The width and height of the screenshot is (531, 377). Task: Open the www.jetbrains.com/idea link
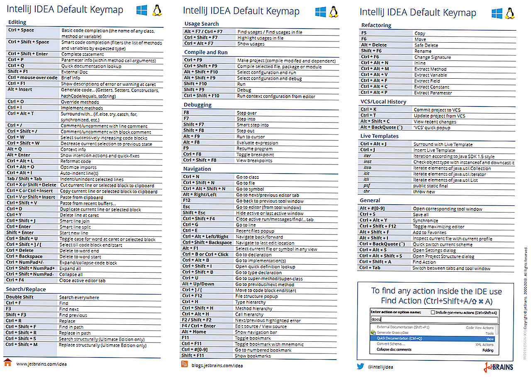(x=41, y=364)
